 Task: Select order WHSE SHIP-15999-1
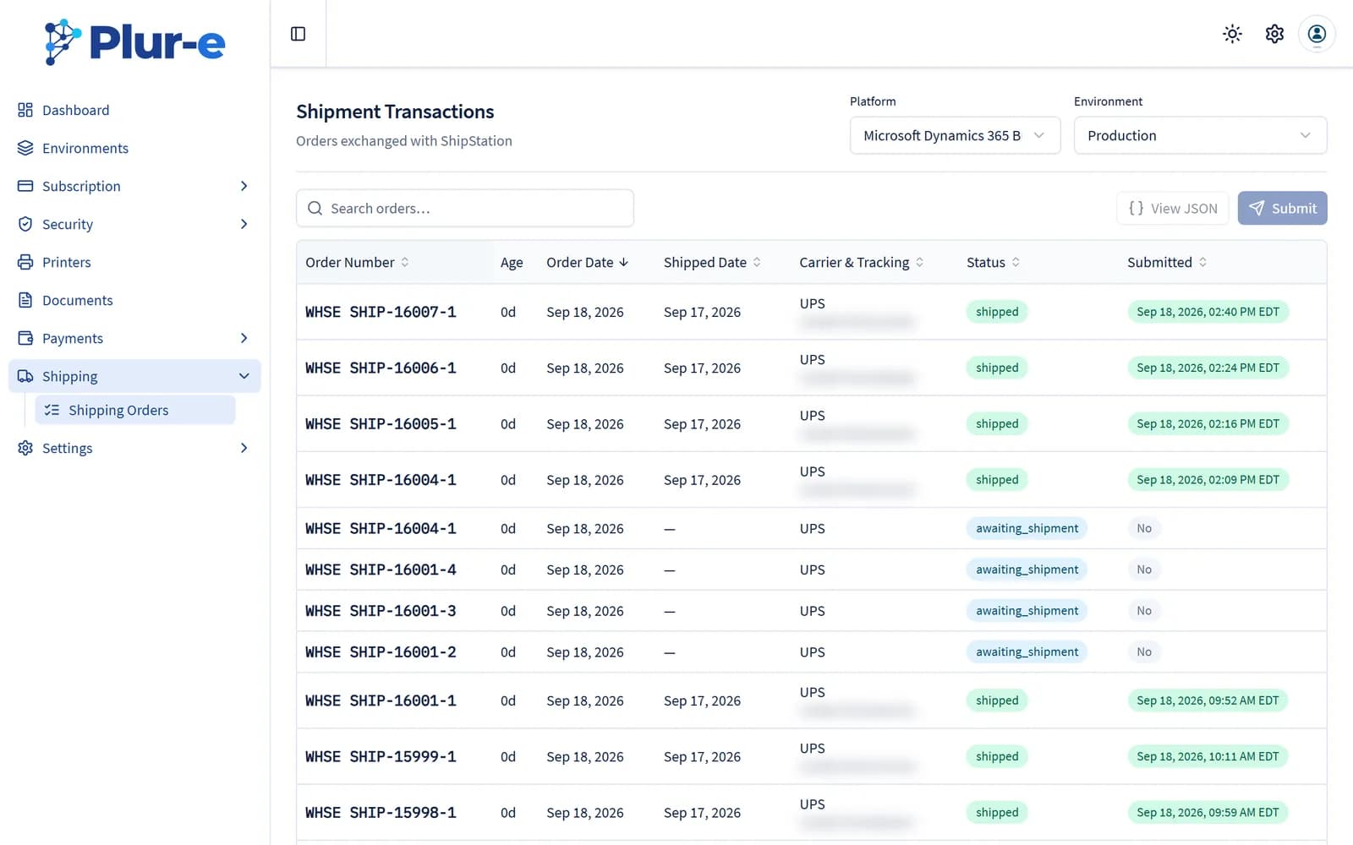(381, 756)
